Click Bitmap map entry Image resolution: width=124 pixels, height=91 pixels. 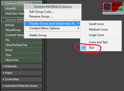pos(14,25)
